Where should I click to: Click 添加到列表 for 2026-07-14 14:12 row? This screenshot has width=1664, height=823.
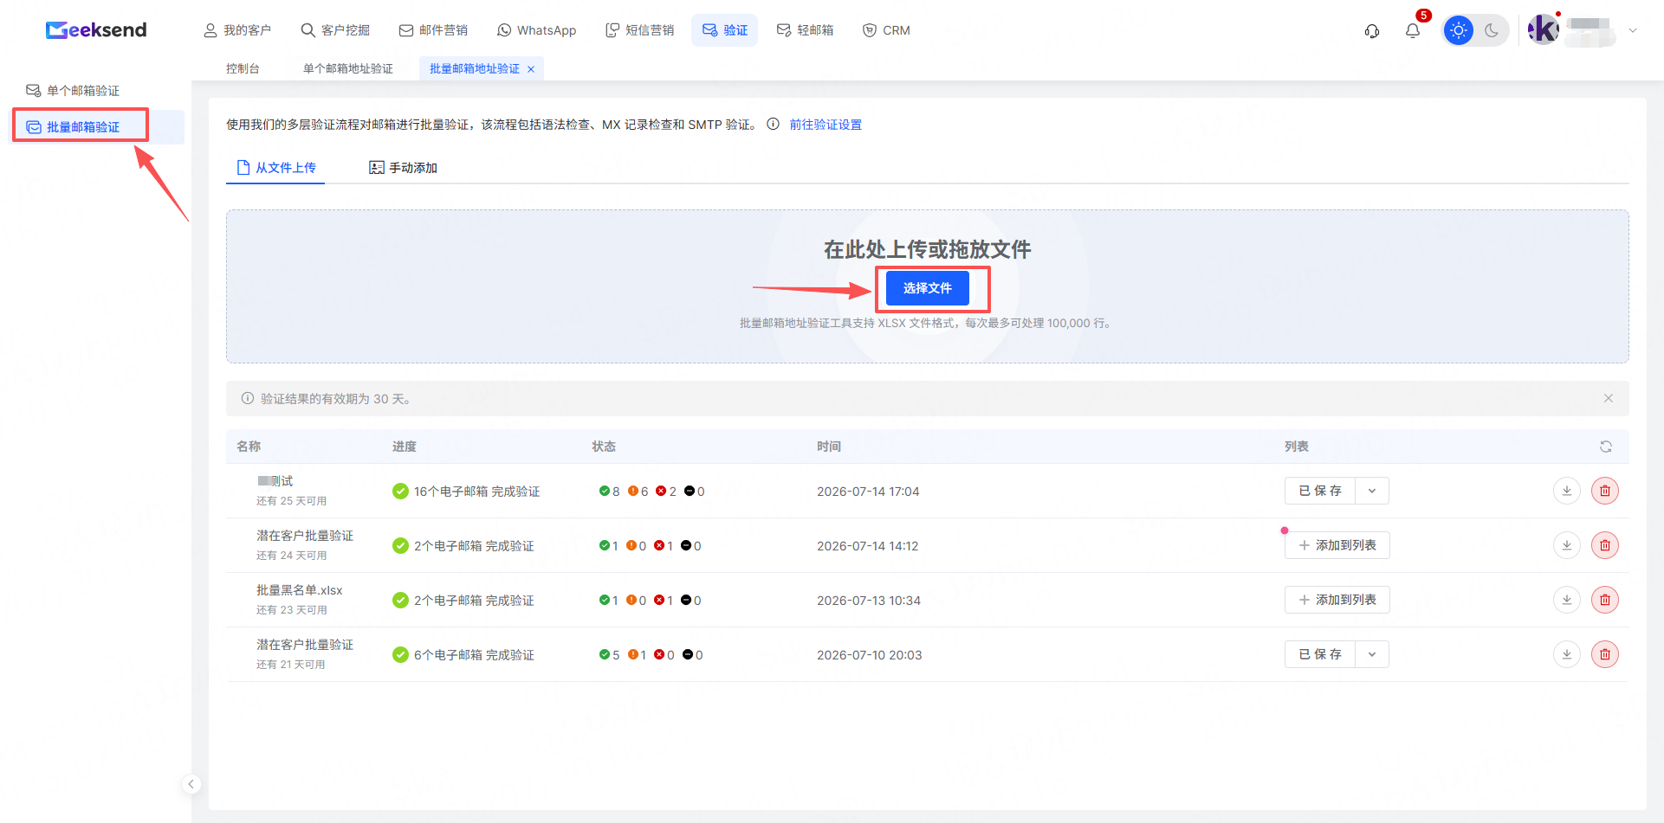[x=1337, y=545]
